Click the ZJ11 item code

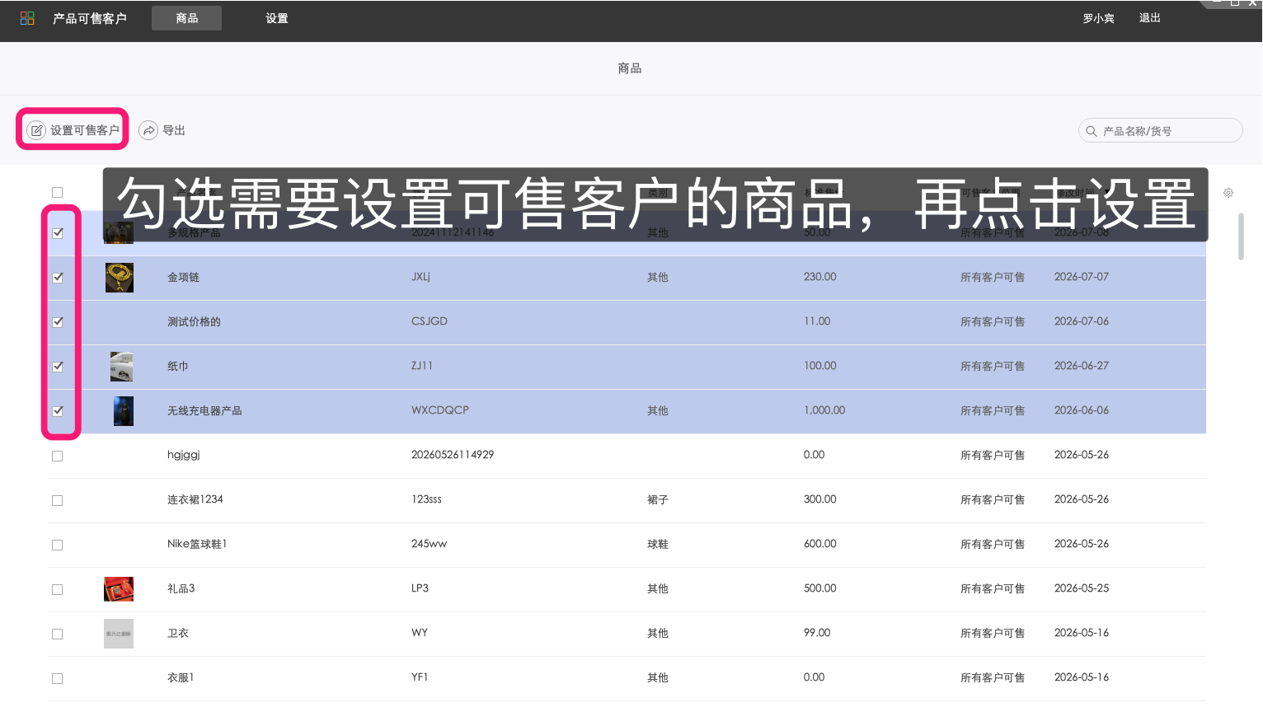click(x=422, y=366)
